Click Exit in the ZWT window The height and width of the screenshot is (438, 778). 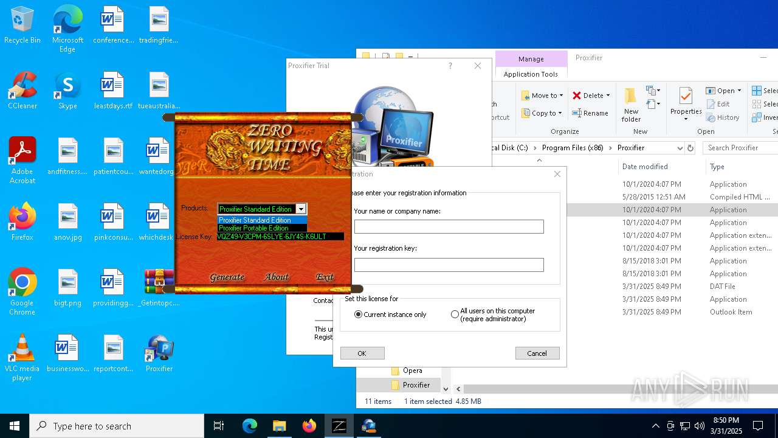(325, 277)
